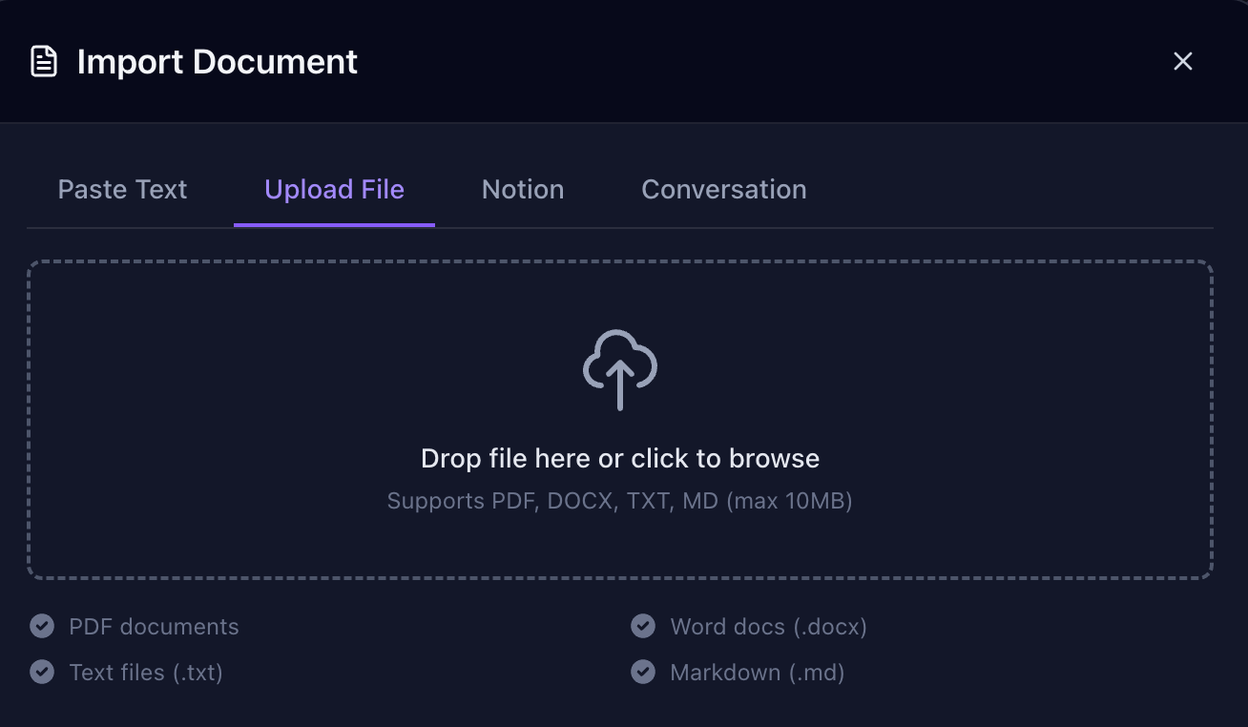Image resolution: width=1248 pixels, height=727 pixels.
Task: Click the X icon to close the dialog
Action: point(1183,61)
